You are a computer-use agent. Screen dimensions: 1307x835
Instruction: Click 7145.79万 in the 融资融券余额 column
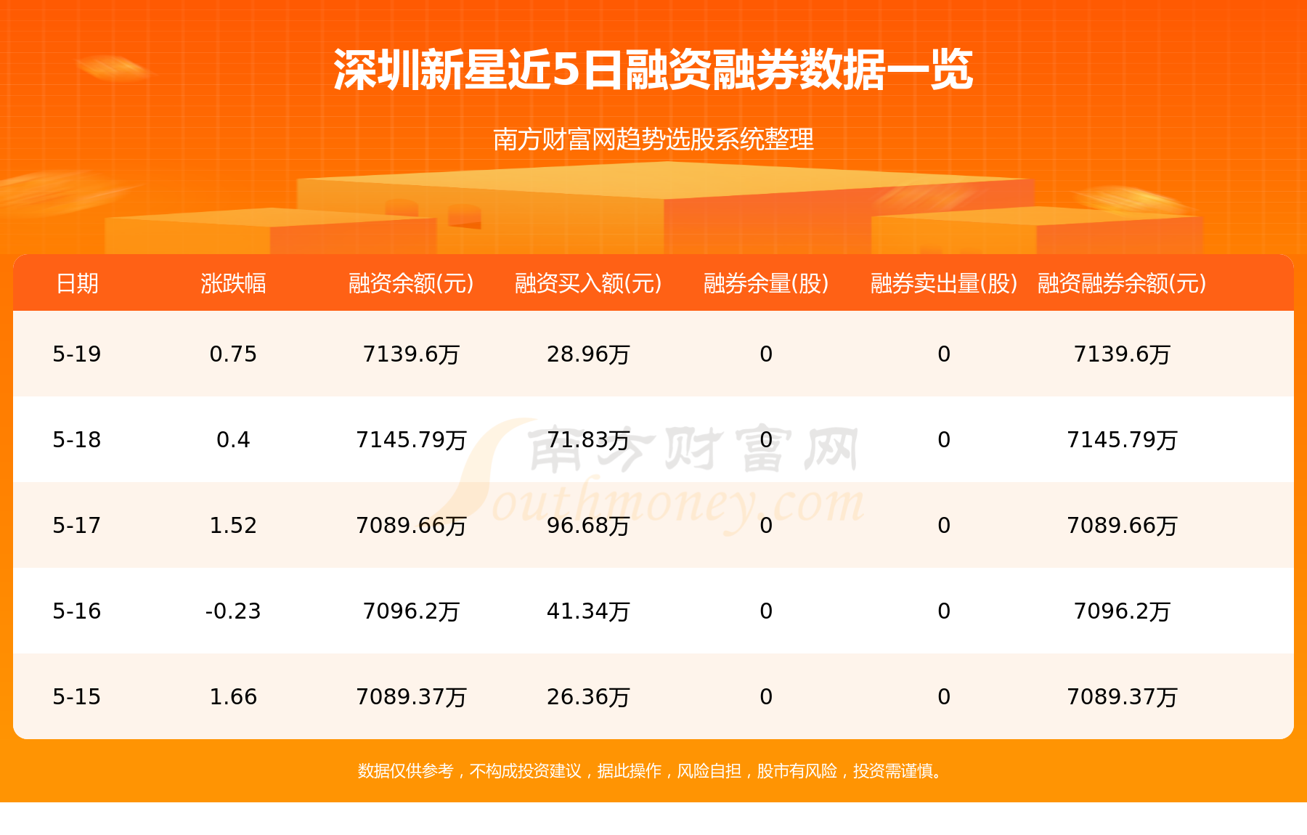click(1122, 440)
